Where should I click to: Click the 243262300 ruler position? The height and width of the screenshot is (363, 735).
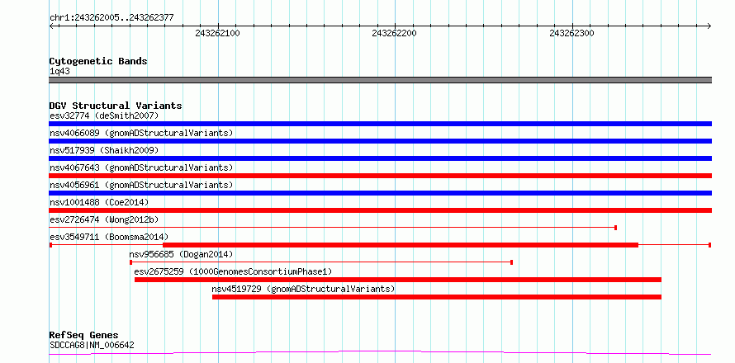point(571,34)
